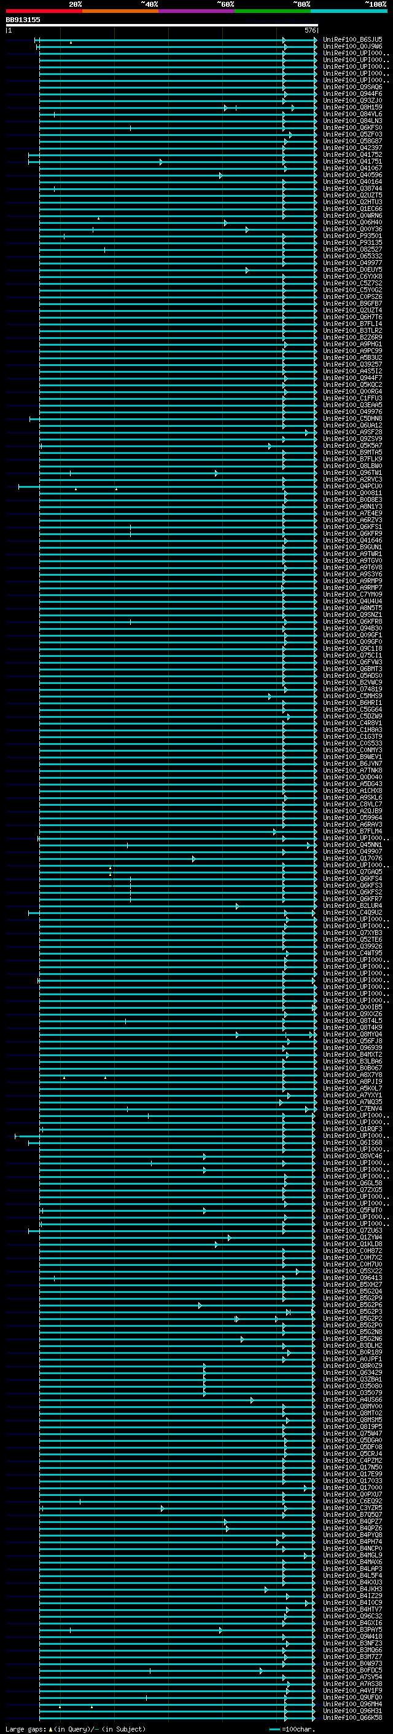Image resolution: width=393 pixels, height=1734 pixels.
Task: Click hit label UniRef100_P93501
Action: 352,236
